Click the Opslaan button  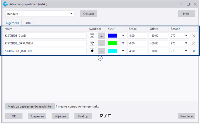click(88, 14)
